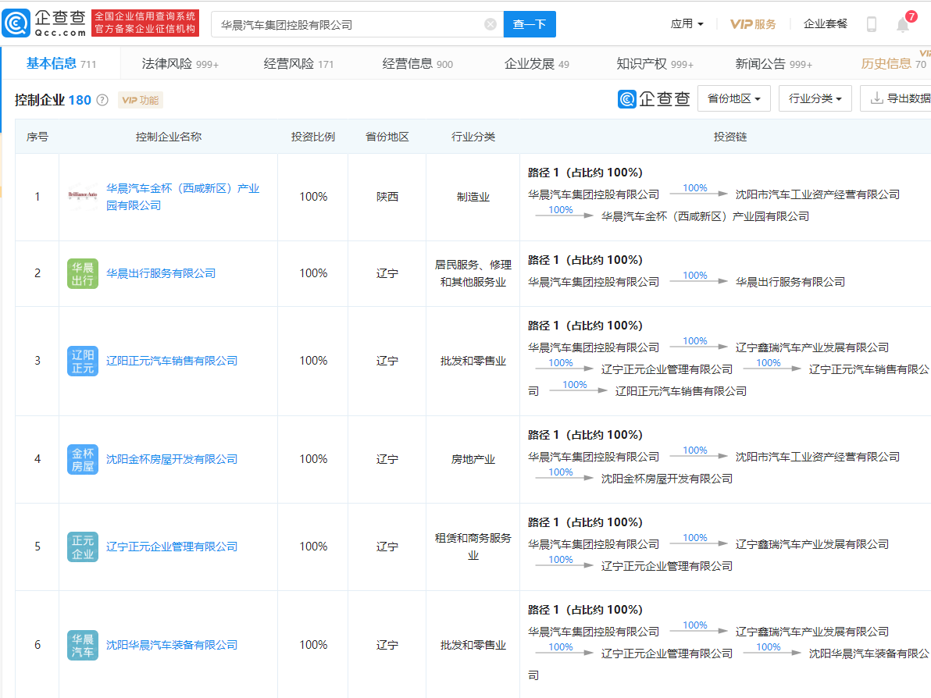931x698 pixels.
Task: Click the mobile phone icon in header
Action: pos(872,24)
